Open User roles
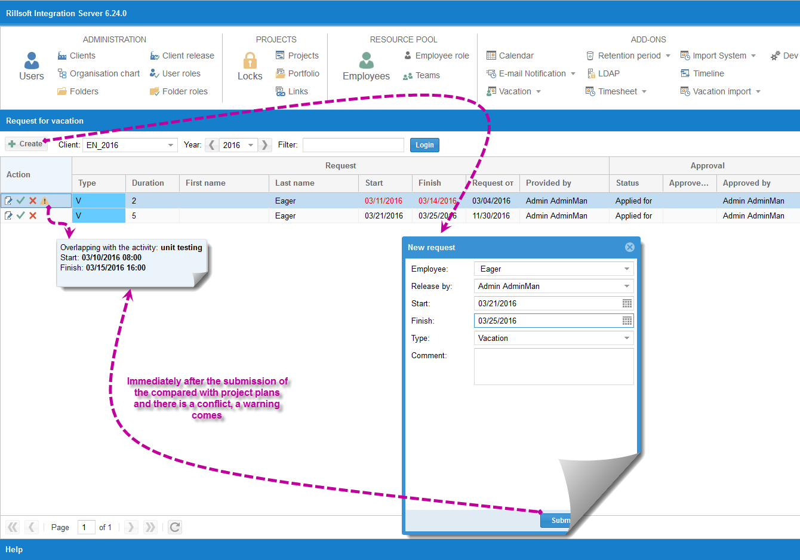 175,73
